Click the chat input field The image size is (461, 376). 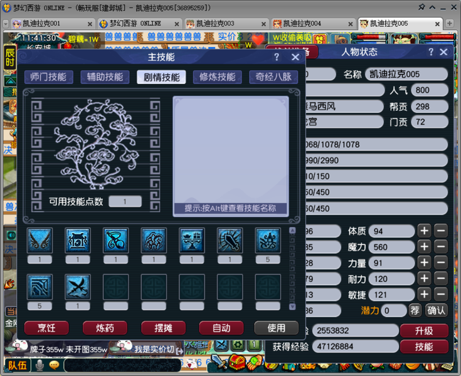(122, 365)
